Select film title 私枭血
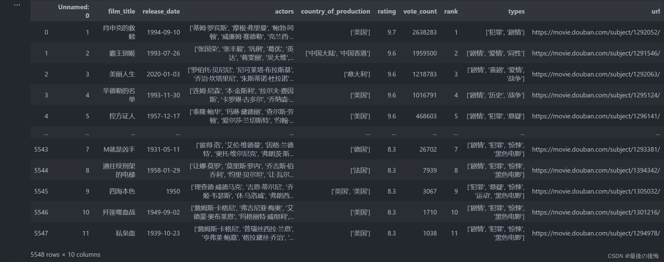Screen dimensions: 664x262 (125, 233)
